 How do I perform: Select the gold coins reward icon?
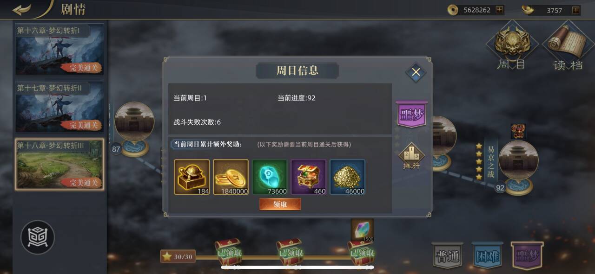tap(231, 177)
